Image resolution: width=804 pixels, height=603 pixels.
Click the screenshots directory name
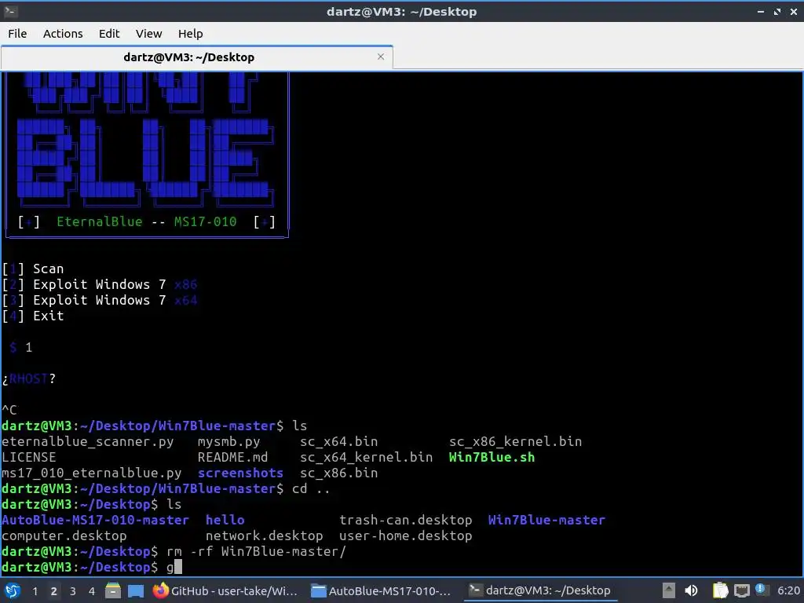tap(240, 473)
